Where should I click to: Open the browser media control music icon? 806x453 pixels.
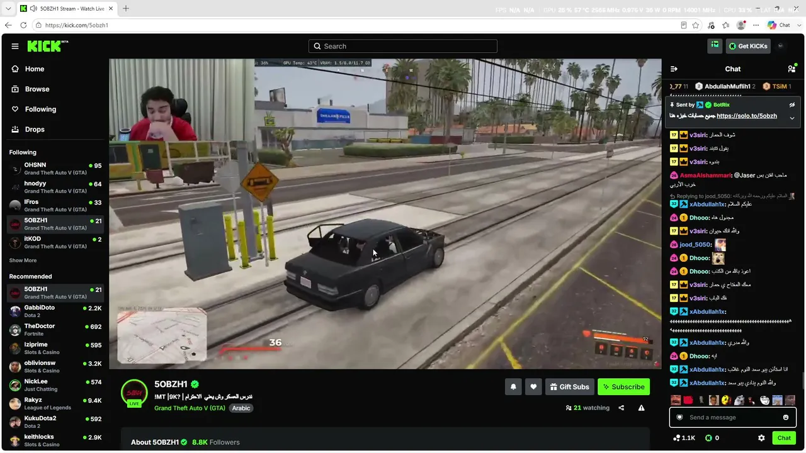point(711,25)
